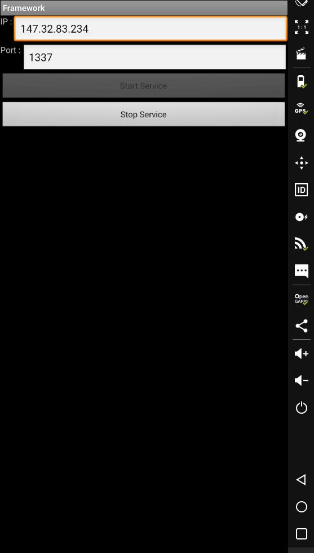Image resolution: width=314 pixels, height=553 pixels.
Task: Tap the Android Home circle button
Action: pyautogui.click(x=301, y=507)
